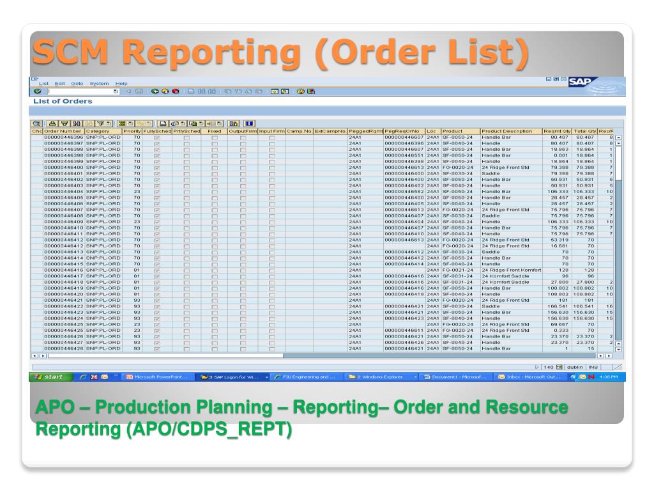The image size is (654, 491).
Task: Switch to Microsoft PowerPoint taskbar button
Action: (x=158, y=377)
